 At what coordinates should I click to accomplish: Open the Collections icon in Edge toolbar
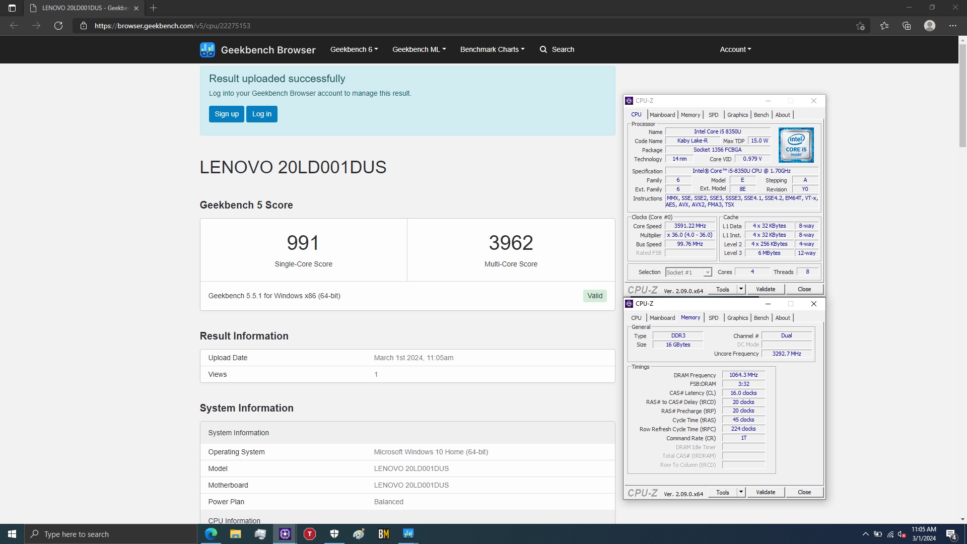coord(907,26)
